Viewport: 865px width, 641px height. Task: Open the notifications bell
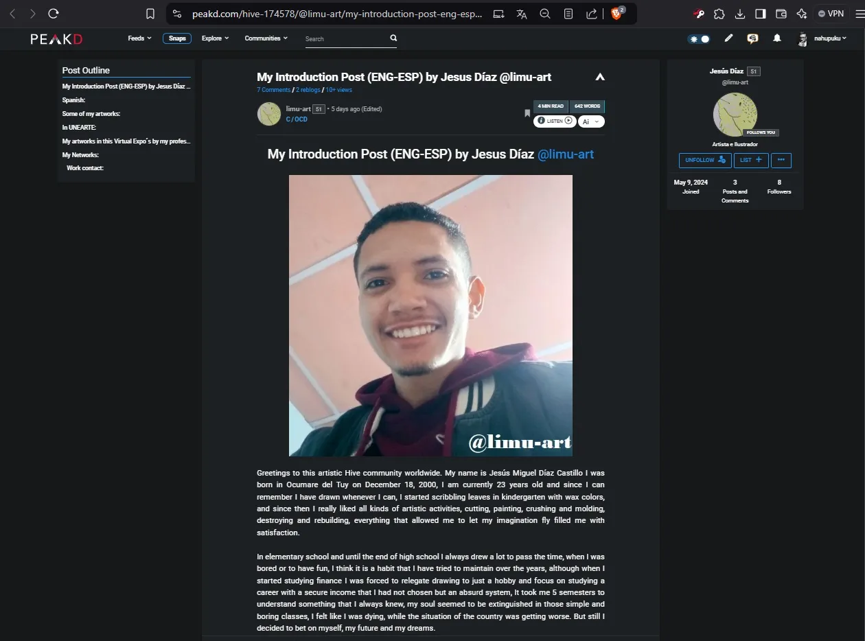point(777,38)
